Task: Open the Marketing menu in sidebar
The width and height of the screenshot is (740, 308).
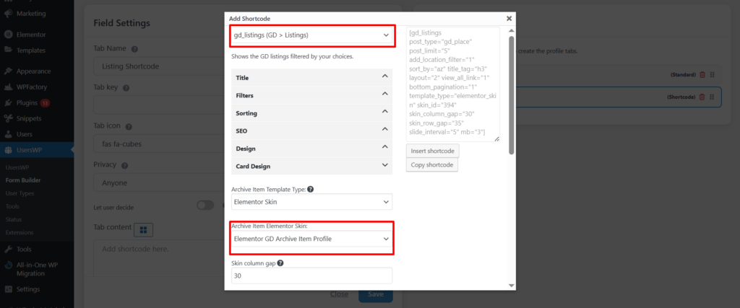Action: (31, 14)
